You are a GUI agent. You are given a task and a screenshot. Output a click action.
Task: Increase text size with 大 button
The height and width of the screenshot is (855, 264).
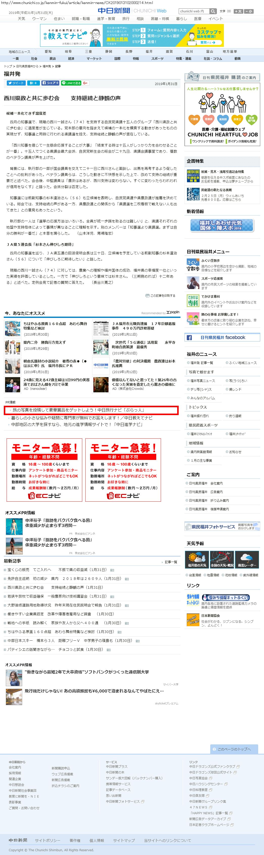(x=238, y=11)
